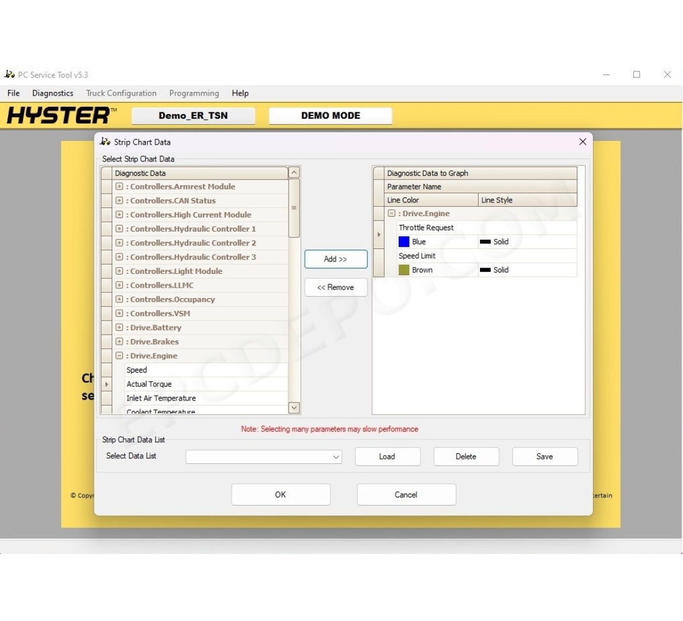Confirm the dialog with OK
The image size is (683, 621).
coord(281,494)
